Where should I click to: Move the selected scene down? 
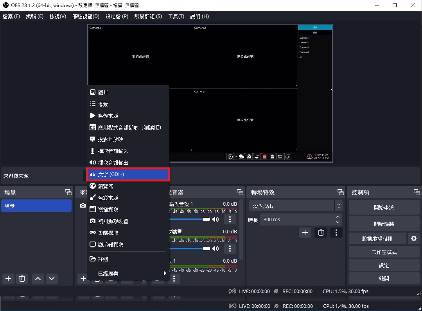[52, 279]
